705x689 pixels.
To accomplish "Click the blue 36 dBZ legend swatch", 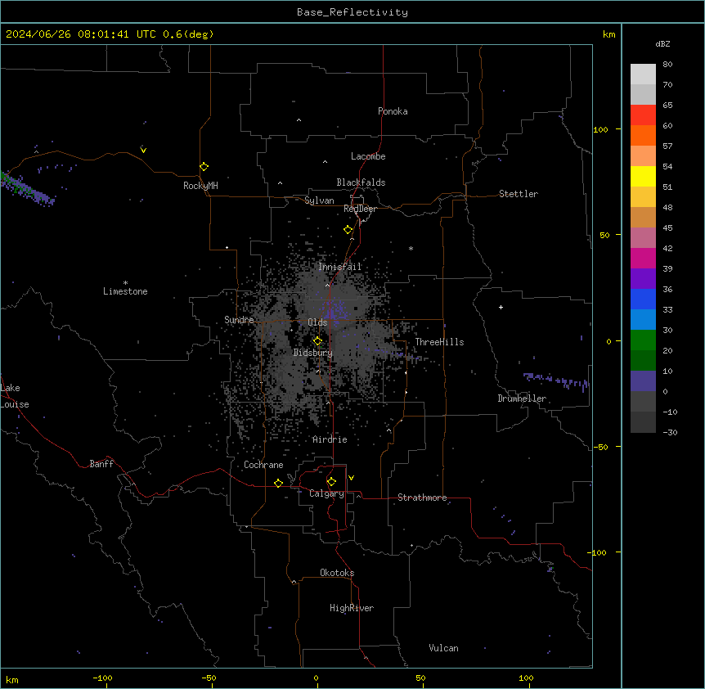I will (643, 299).
